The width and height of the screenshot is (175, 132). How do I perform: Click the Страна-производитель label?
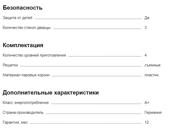(23, 112)
